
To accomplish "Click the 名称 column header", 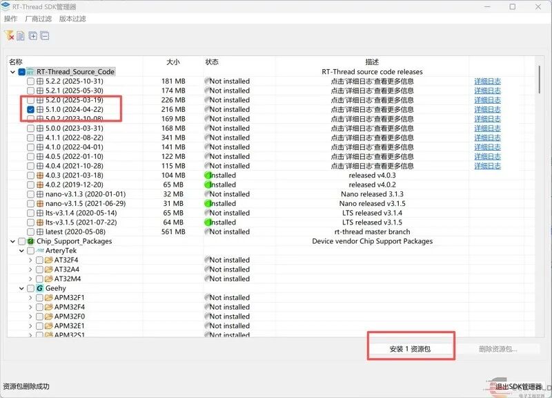I will click(16, 62).
